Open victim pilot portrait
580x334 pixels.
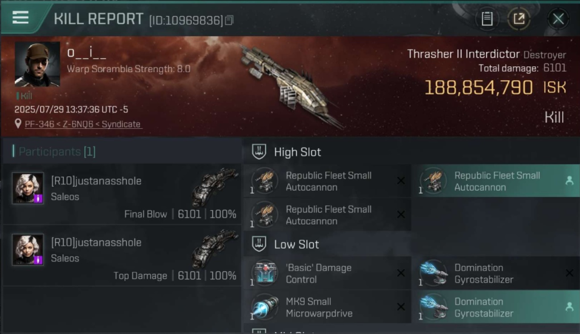coord(37,64)
